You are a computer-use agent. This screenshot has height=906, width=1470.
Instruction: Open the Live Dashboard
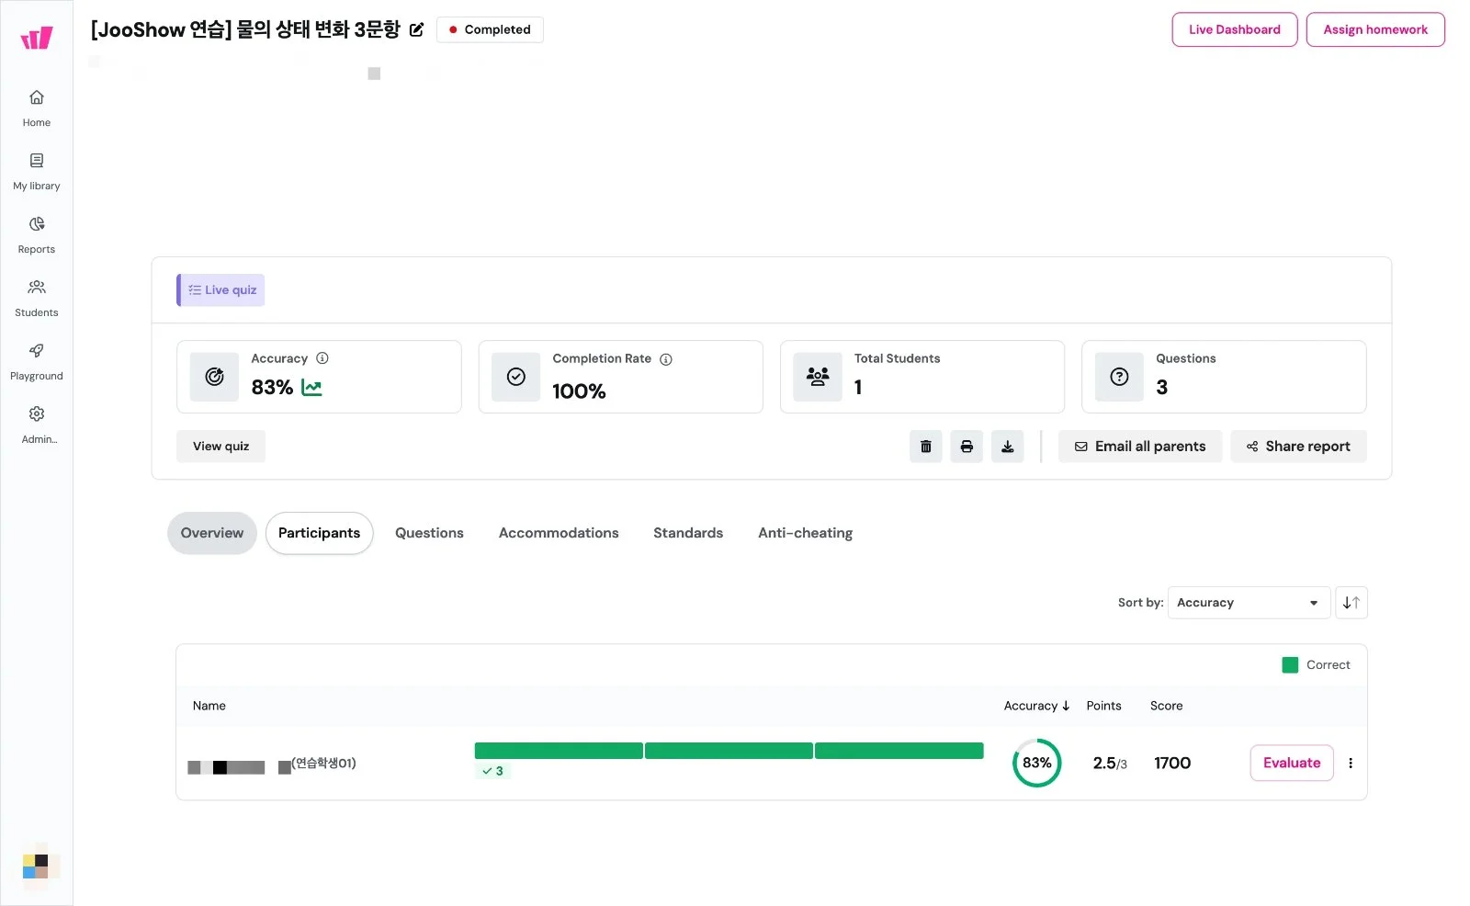[1234, 29]
